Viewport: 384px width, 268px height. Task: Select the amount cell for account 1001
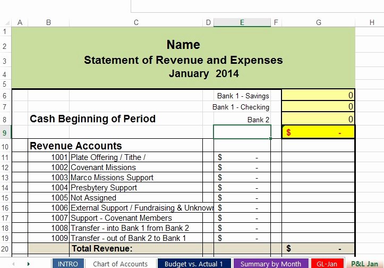(x=242, y=157)
